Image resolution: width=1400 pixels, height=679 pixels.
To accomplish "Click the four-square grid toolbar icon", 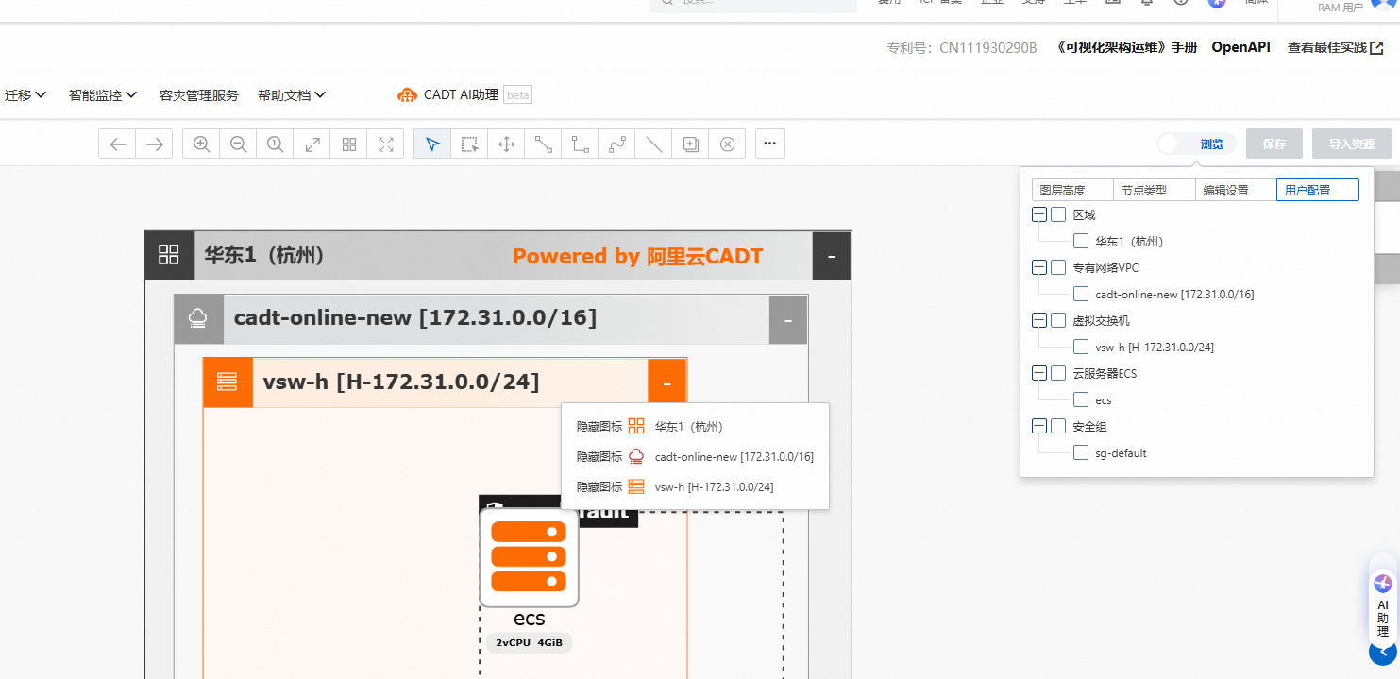I will click(x=349, y=144).
